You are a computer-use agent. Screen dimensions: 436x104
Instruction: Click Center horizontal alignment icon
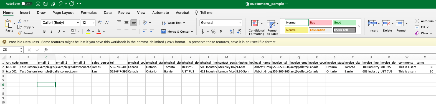[126, 32]
